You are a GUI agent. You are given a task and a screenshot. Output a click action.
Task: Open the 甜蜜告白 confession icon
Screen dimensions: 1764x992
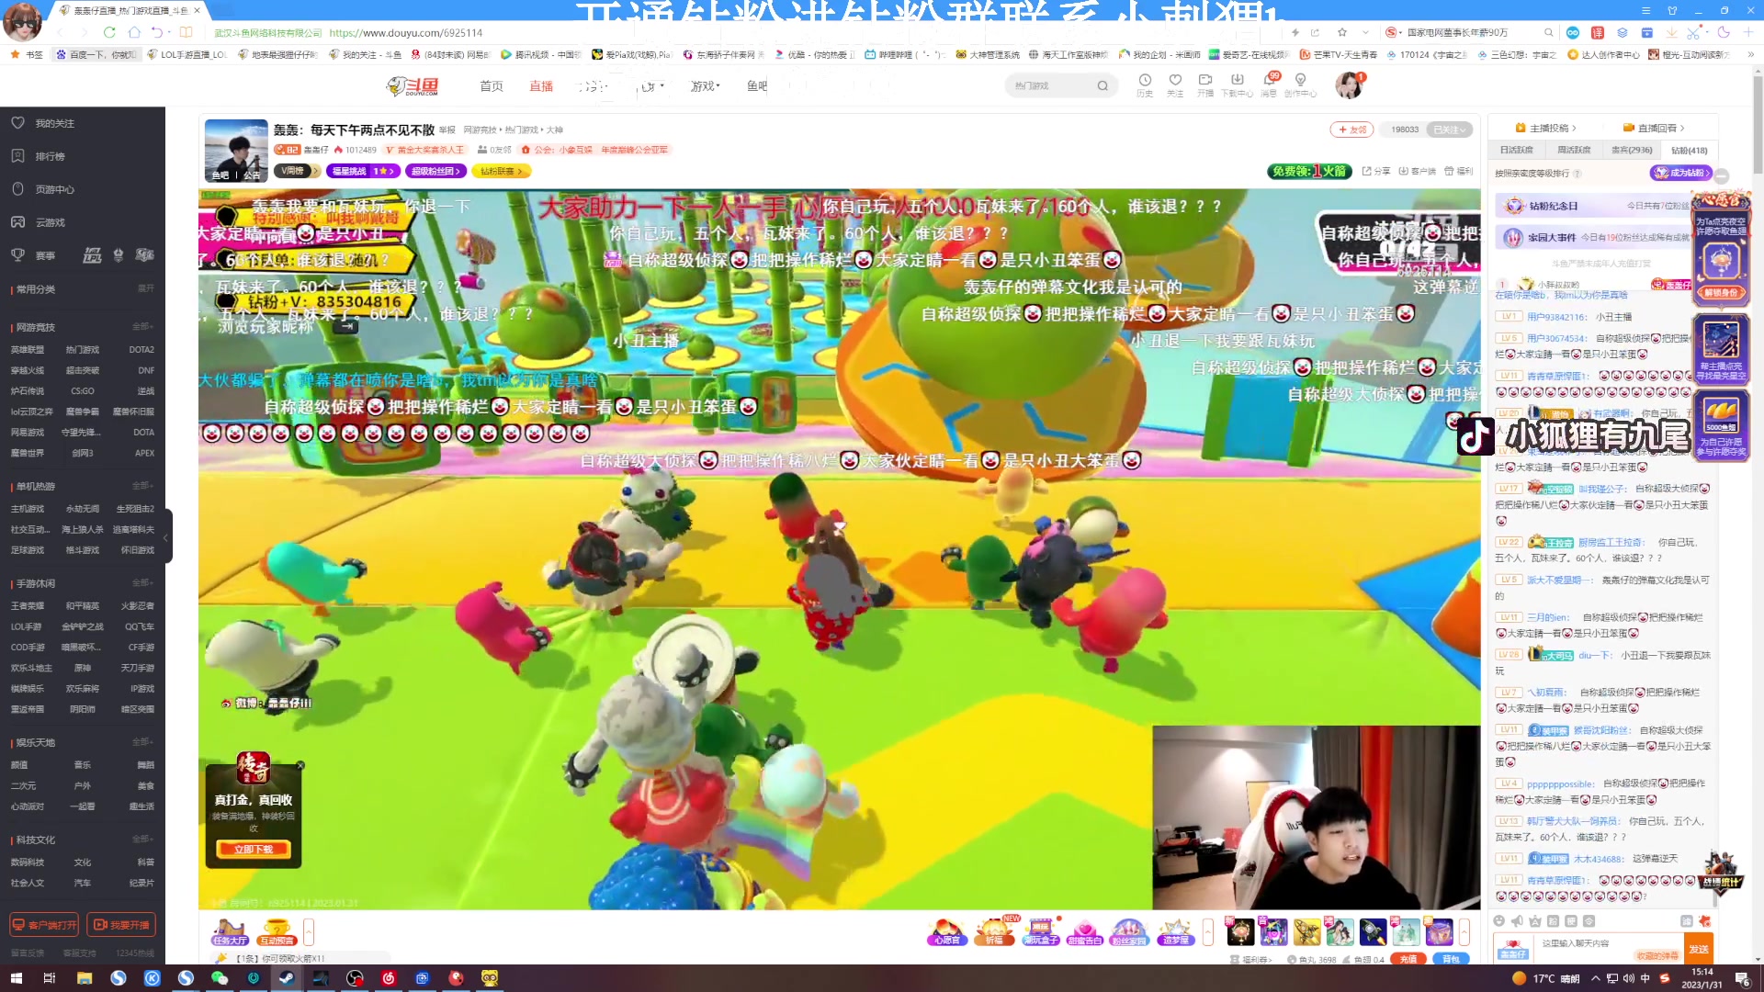pyautogui.click(x=1085, y=932)
